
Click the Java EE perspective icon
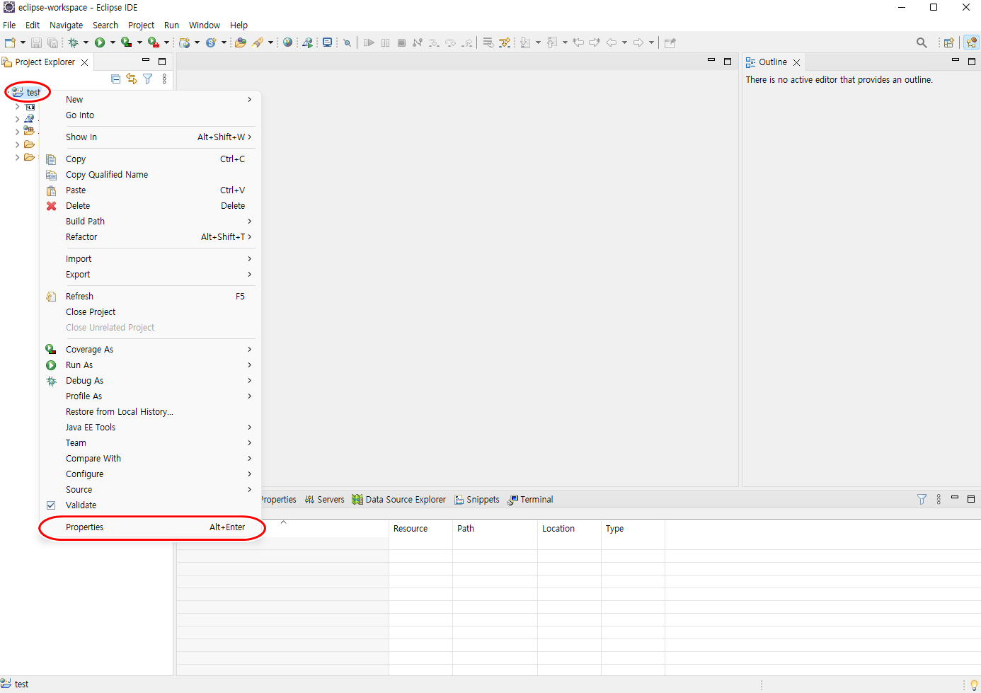coord(971,42)
